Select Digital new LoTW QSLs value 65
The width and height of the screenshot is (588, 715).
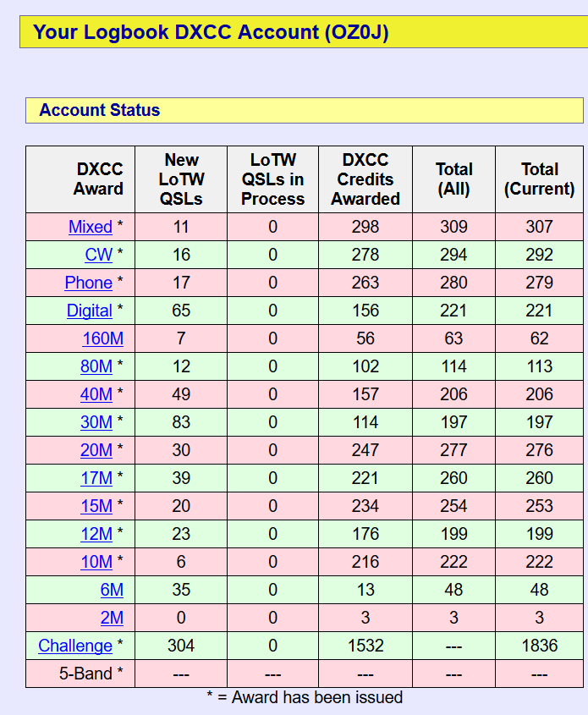pyautogui.click(x=181, y=311)
